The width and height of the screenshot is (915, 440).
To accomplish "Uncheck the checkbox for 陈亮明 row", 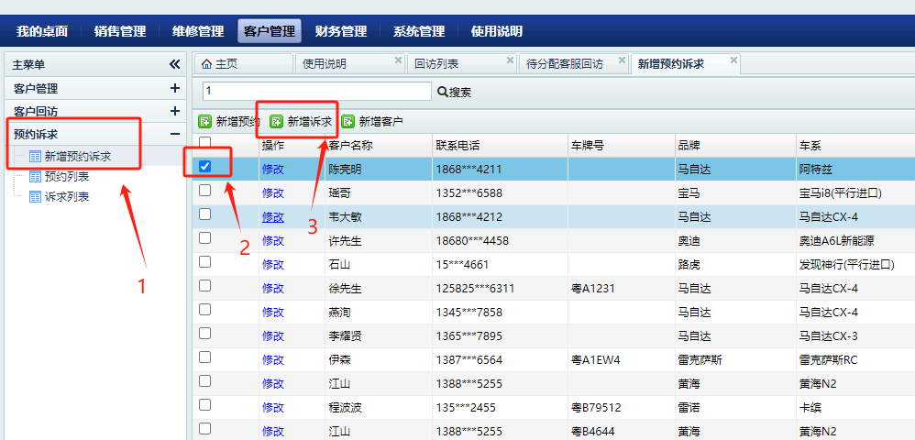I will pyautogui.click(x=205, y=167).
